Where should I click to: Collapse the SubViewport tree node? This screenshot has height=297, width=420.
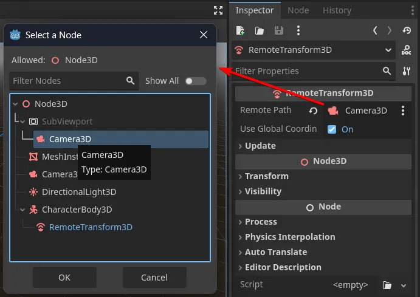pos(22,122)
